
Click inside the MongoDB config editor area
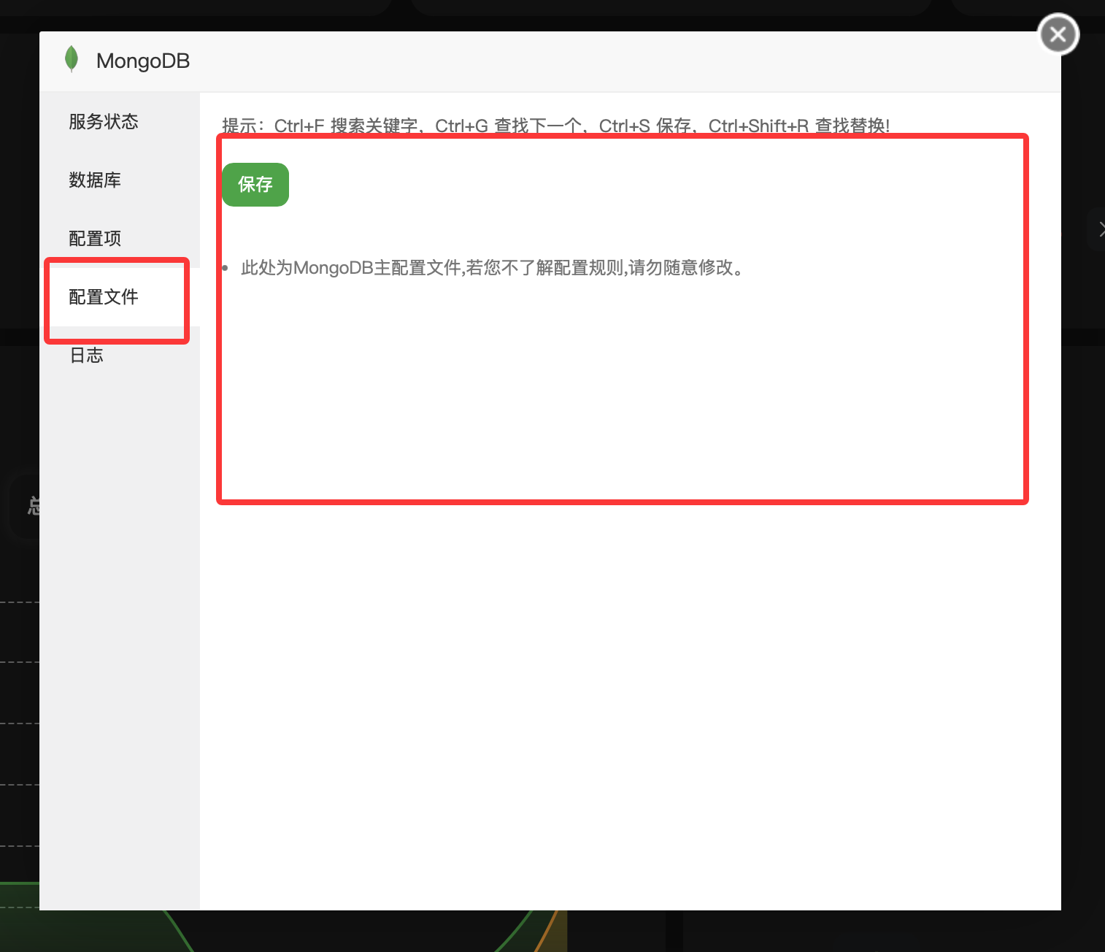click(x=620, y=402)
